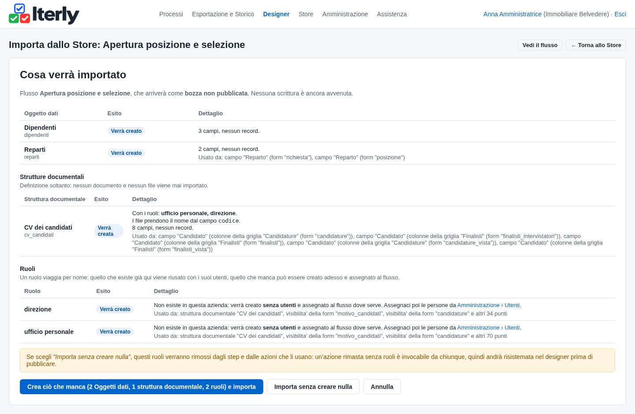Click the CV dei candidati structure name

pyautogui.click(x=48, y=227)
